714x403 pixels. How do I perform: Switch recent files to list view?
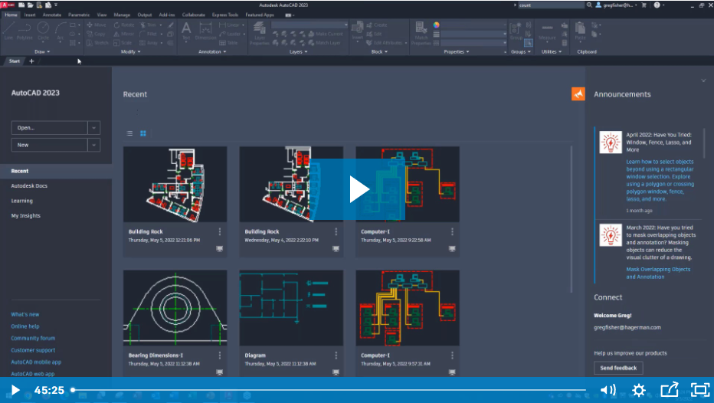[129, 133]
